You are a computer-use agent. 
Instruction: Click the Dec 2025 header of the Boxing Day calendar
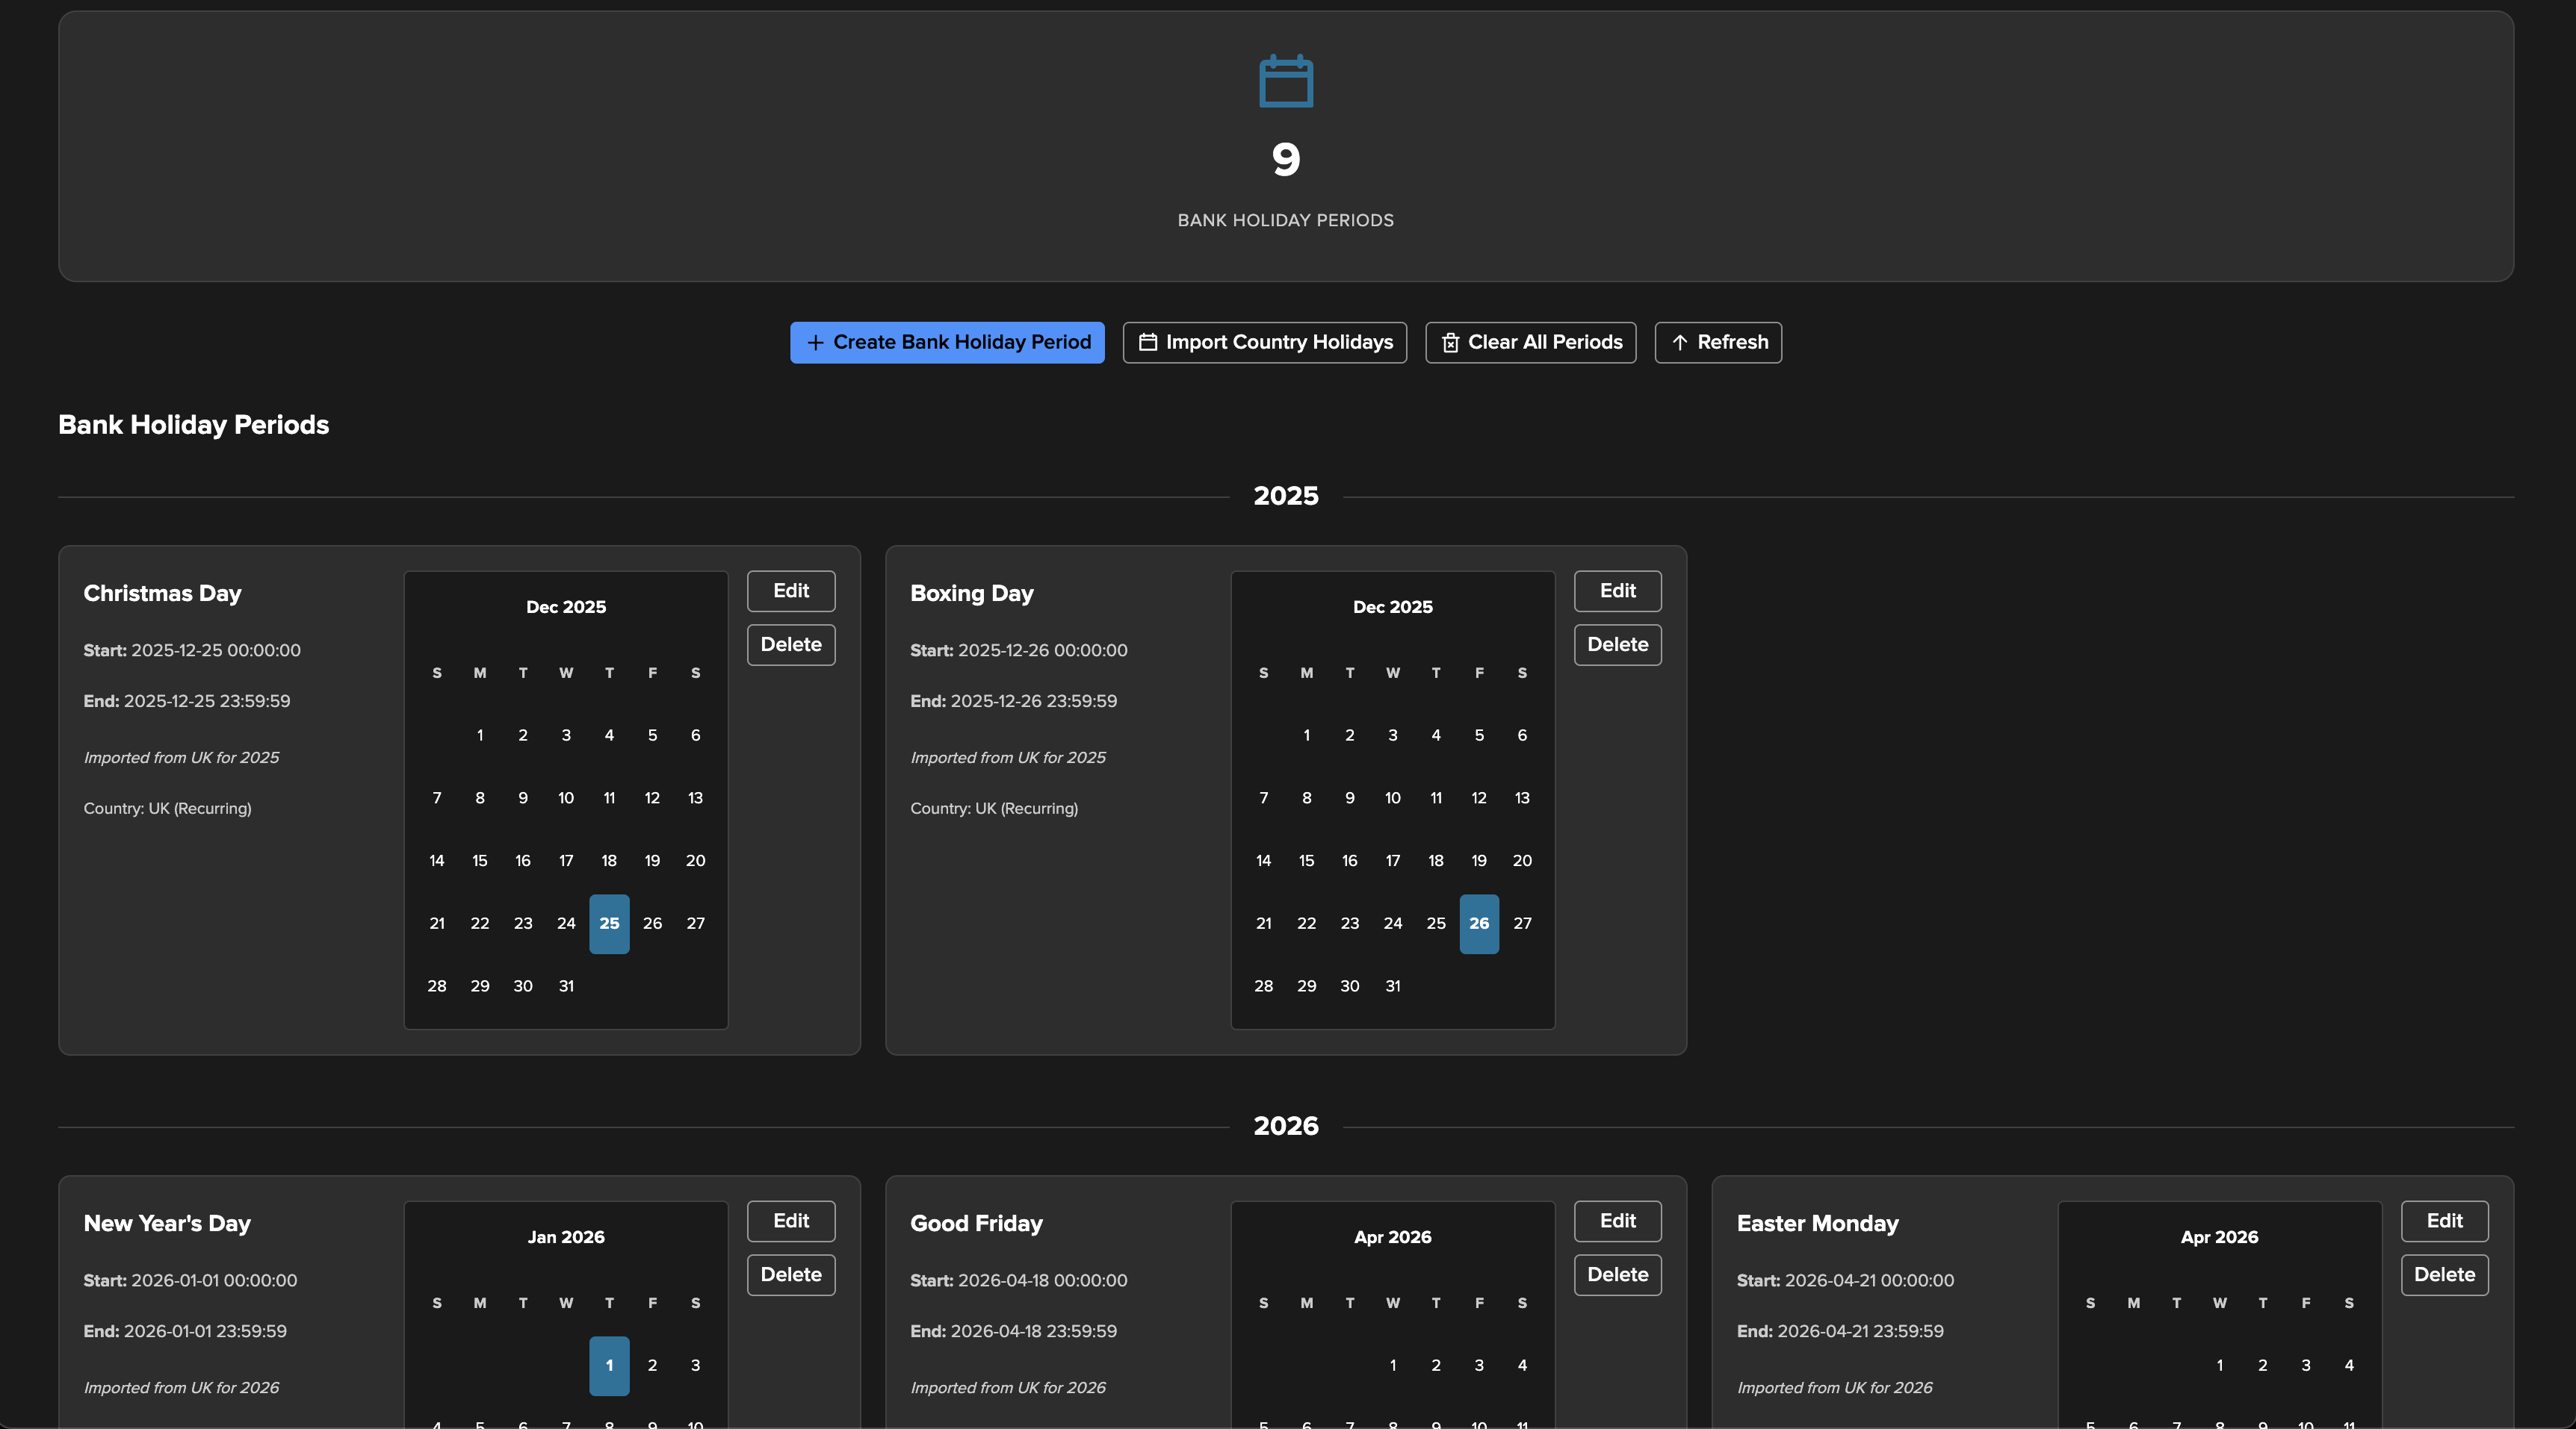click(x=1392, y=606)
